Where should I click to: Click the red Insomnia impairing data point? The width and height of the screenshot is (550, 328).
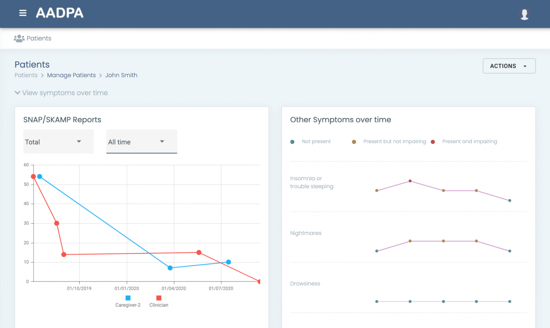pos(410,181)
